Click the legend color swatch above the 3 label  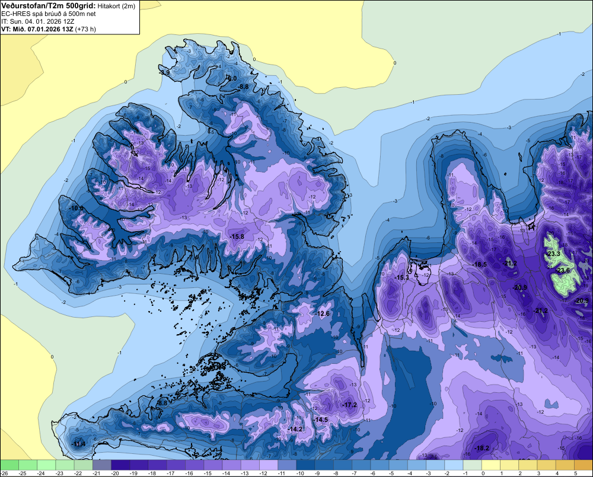click(547, 465)
